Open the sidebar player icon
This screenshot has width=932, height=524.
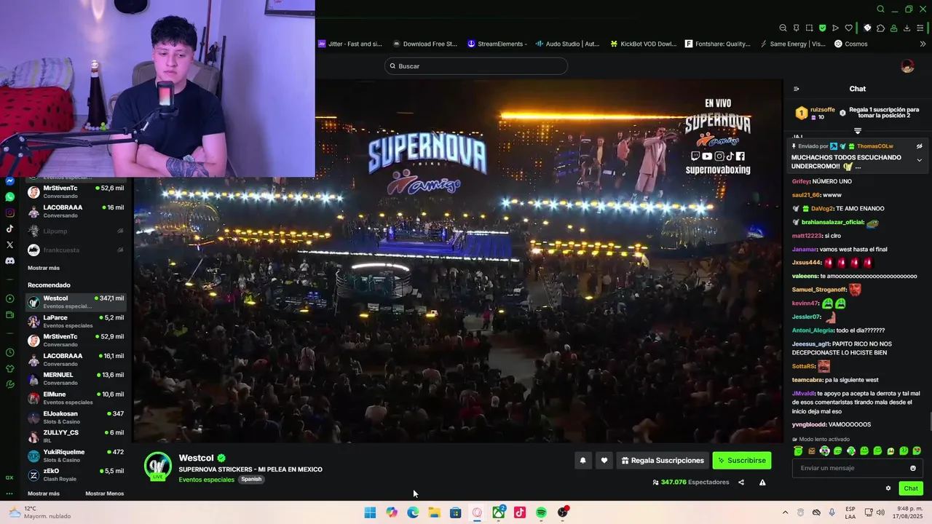click(9, 298)
